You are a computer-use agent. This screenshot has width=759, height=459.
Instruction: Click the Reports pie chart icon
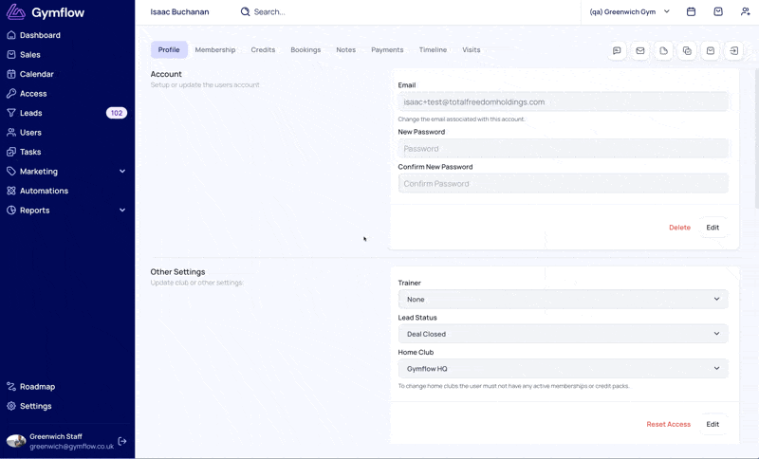click(x=11, y=210)
